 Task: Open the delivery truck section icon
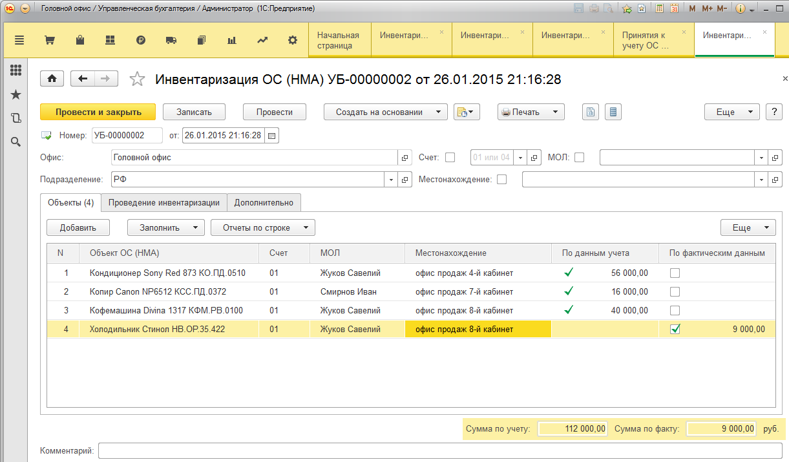171,40
